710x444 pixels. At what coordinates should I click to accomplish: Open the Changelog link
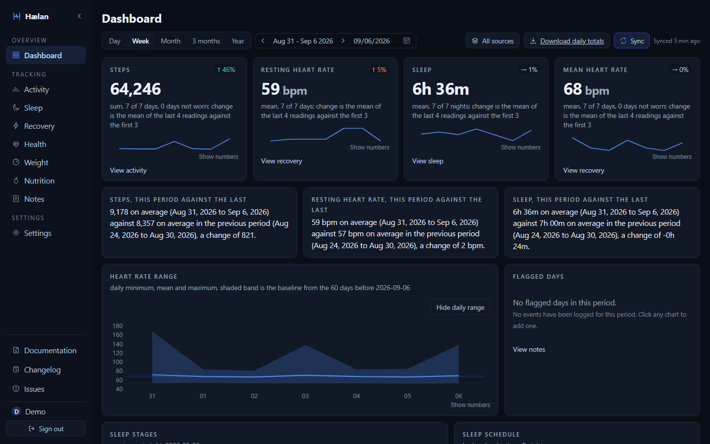[x=46, y=370]
